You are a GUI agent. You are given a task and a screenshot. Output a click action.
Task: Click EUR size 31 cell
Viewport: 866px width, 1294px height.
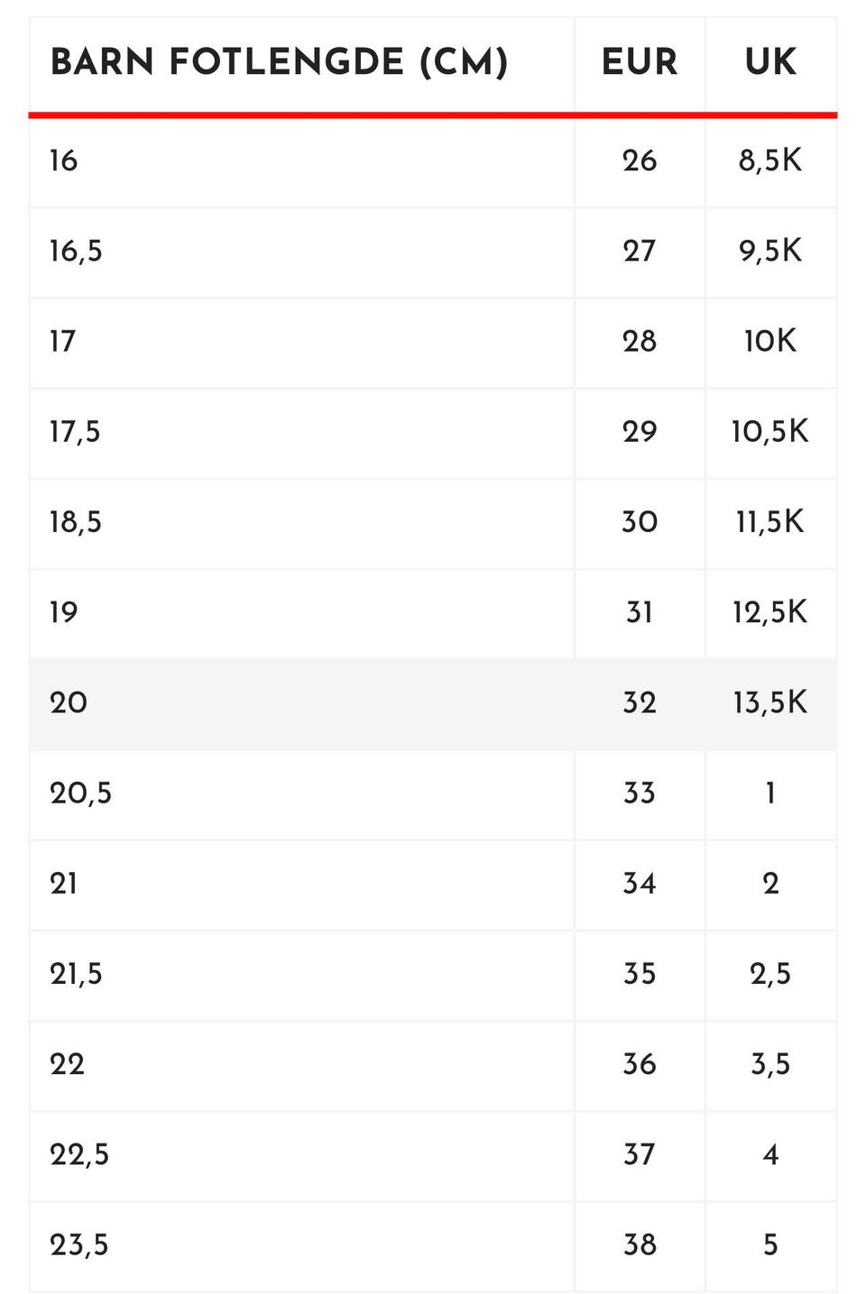640,614
